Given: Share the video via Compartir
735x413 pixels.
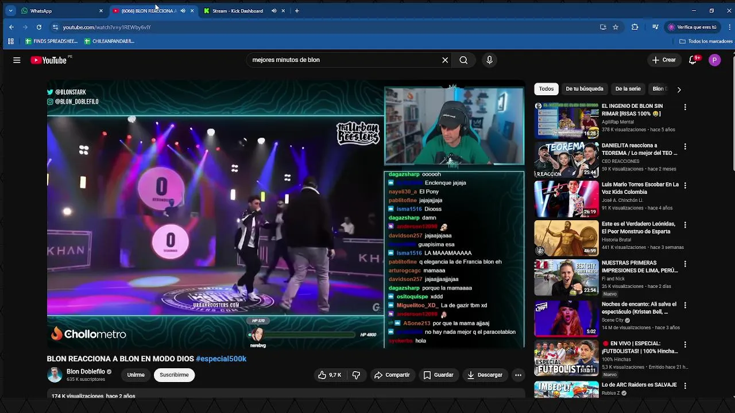Looking at the screenshot, I should (x=392, y=375).
